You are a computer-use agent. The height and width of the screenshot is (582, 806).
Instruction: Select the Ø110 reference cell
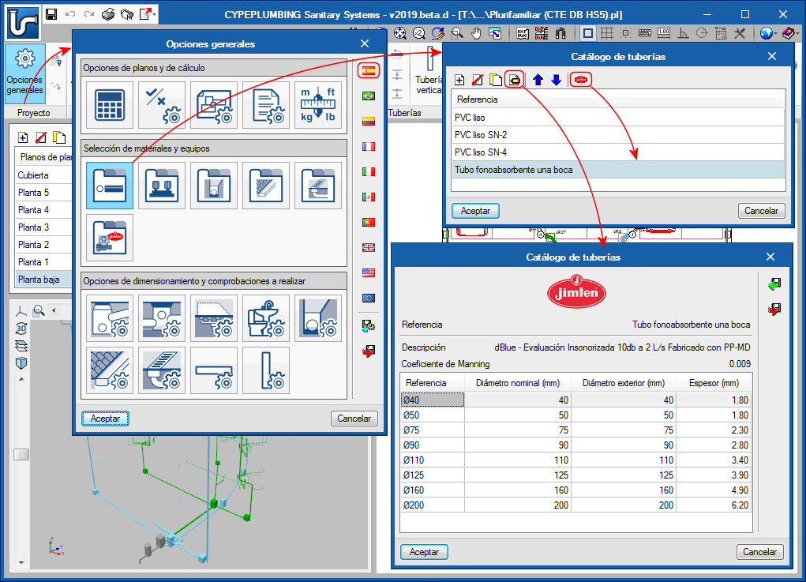tap(433, 460)
